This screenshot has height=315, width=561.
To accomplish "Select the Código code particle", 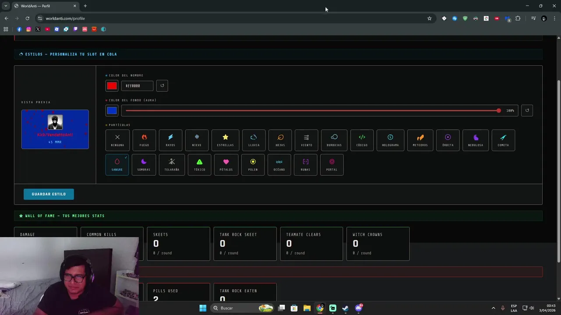I will click(x=362, y=140).
